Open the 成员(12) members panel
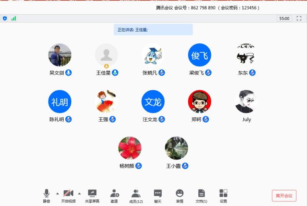 click(136, 193)
